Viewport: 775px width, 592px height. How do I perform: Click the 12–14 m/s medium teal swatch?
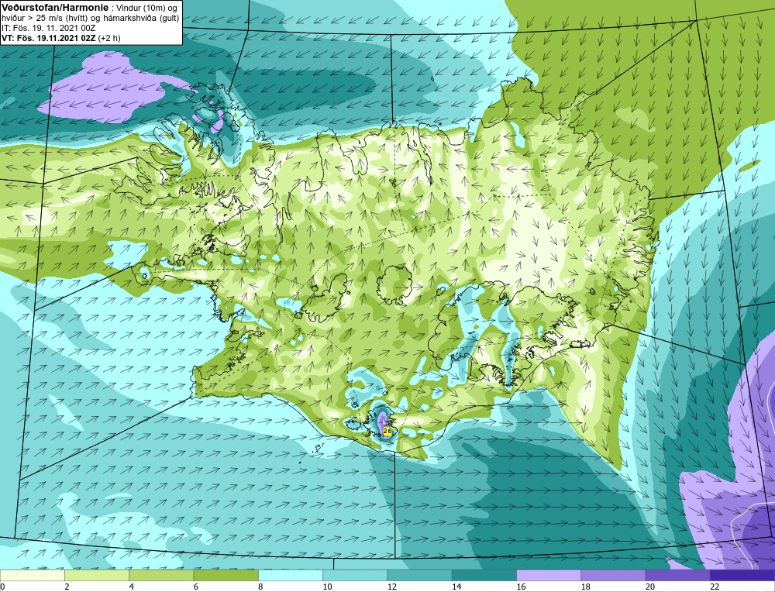pos(419,575)
